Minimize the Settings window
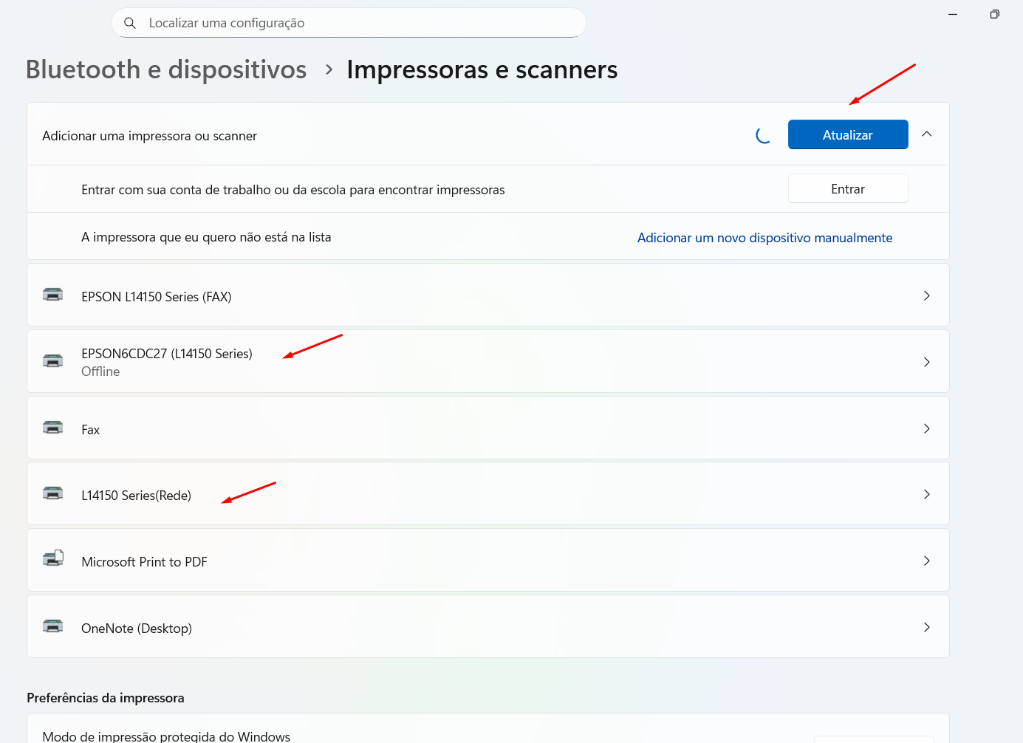This screenshot has width=1023, height=743. click(953, 14)
